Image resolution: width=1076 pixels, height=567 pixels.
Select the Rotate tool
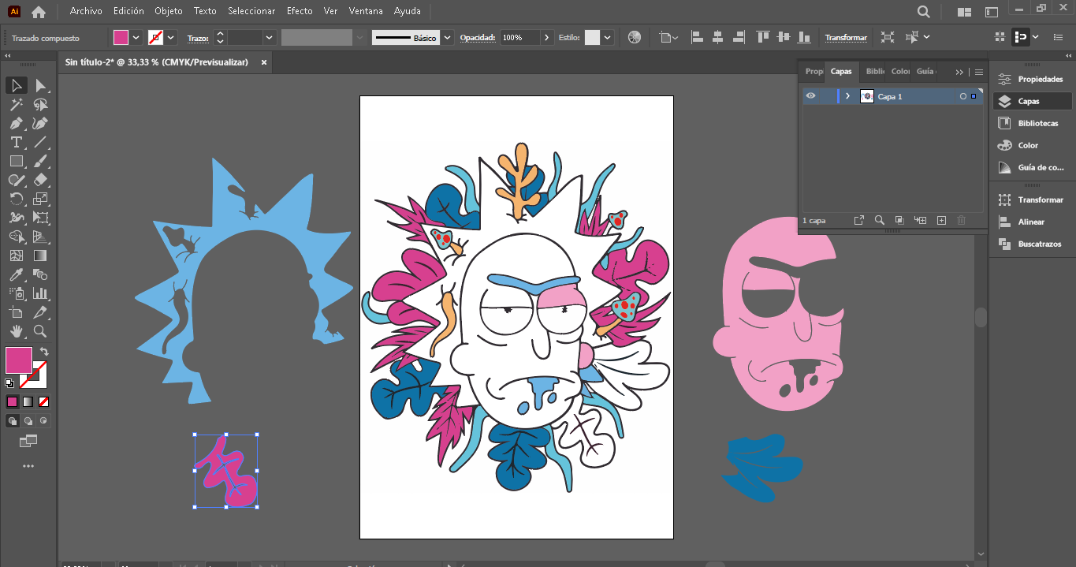16,199
